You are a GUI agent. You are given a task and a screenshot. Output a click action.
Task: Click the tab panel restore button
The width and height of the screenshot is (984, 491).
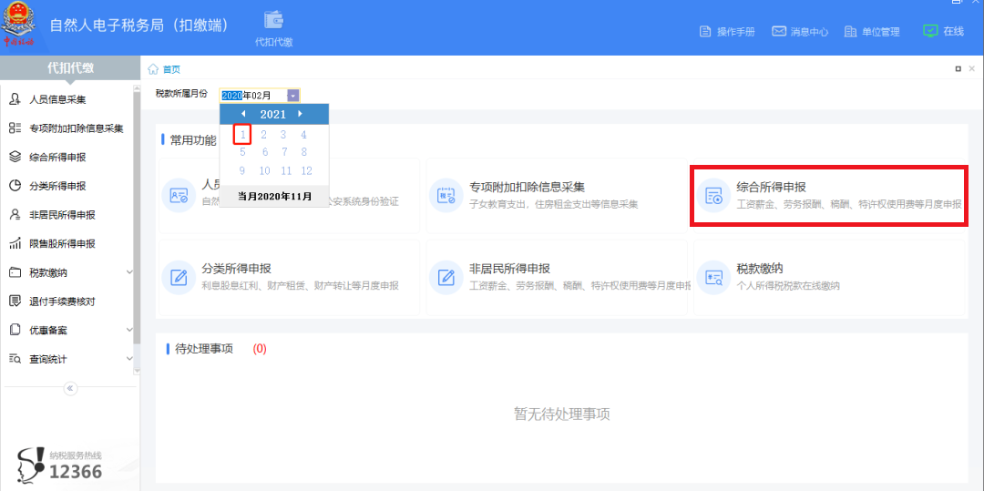click(x=958, y=69)
